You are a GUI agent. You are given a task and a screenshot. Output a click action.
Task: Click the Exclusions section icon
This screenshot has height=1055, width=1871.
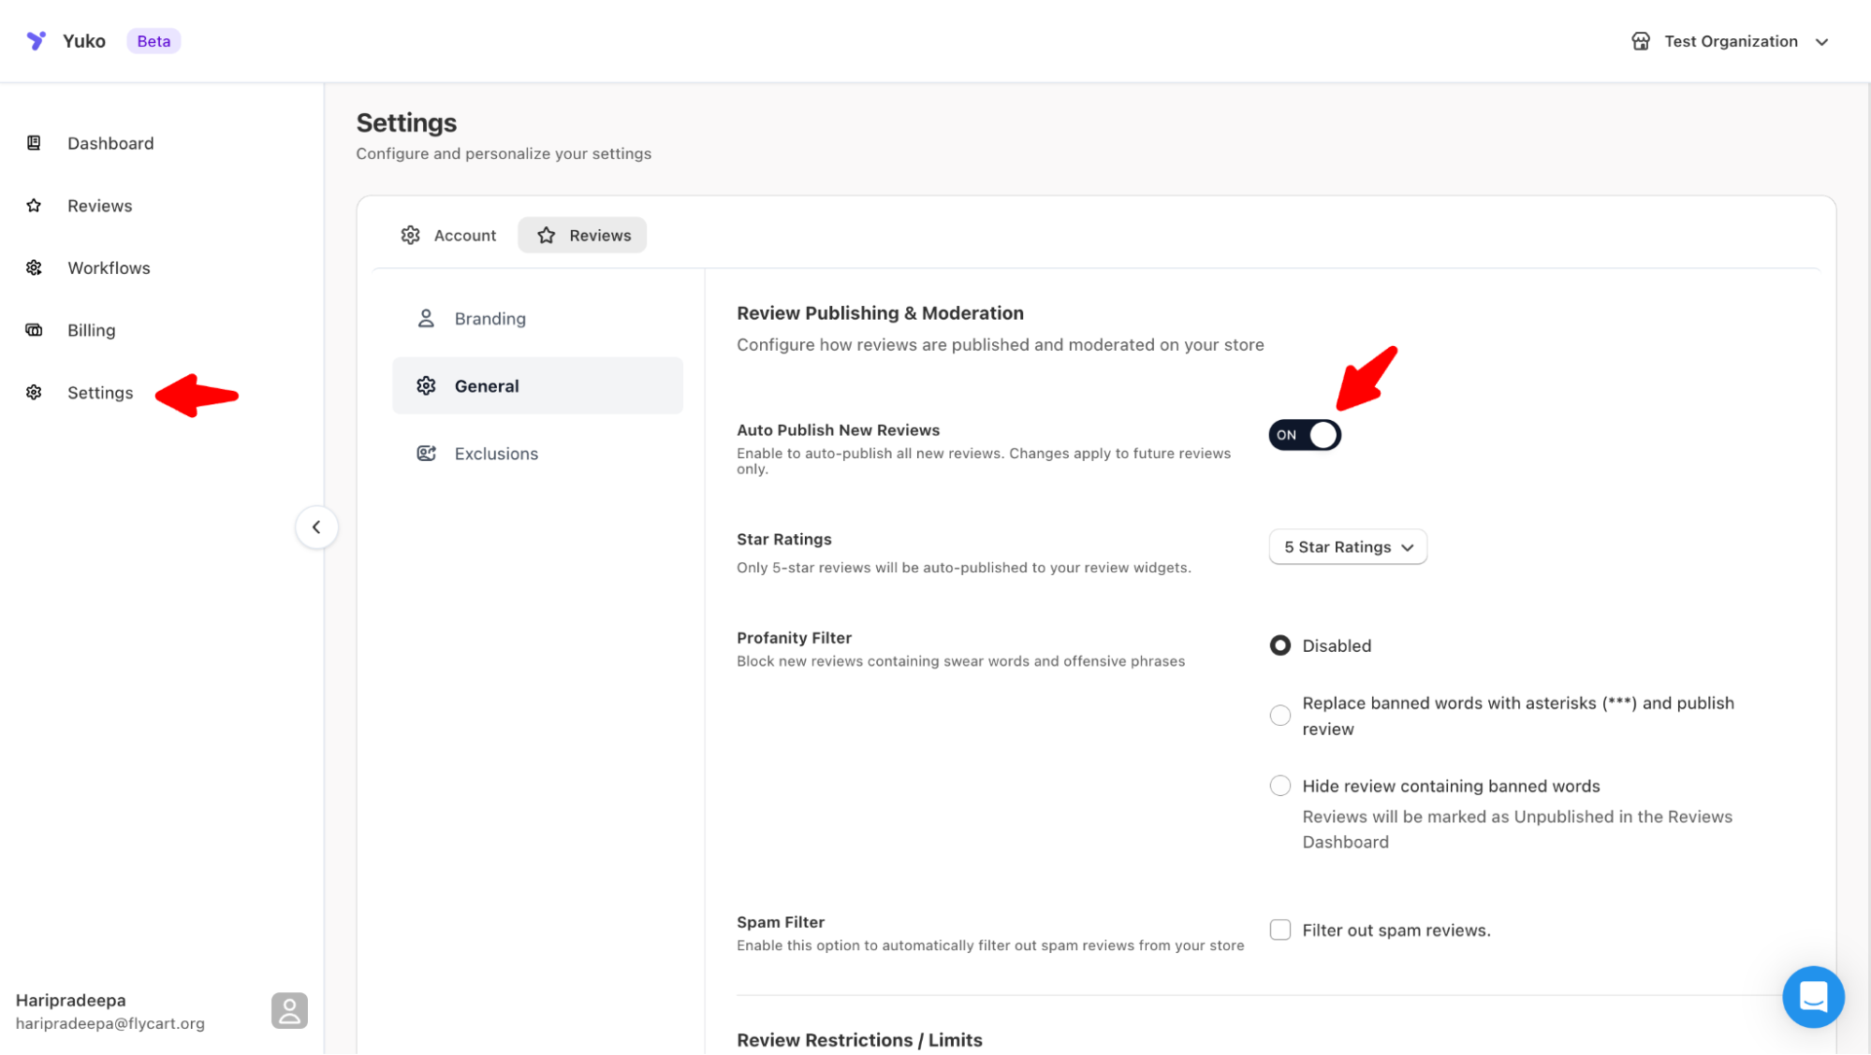pos(426,454)
